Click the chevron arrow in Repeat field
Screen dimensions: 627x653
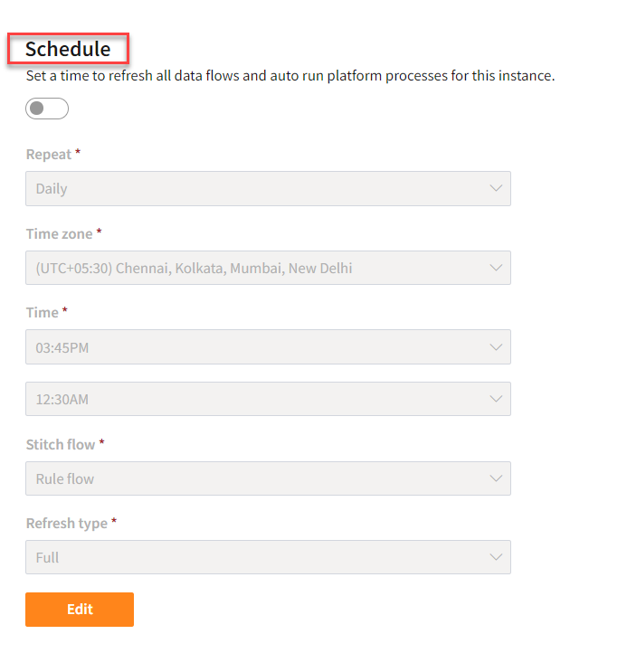[496, 188]
